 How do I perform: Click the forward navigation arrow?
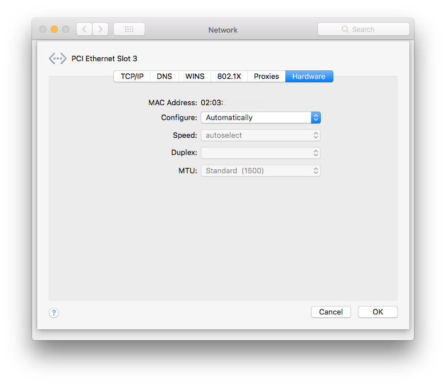click(x=101, y=29)
